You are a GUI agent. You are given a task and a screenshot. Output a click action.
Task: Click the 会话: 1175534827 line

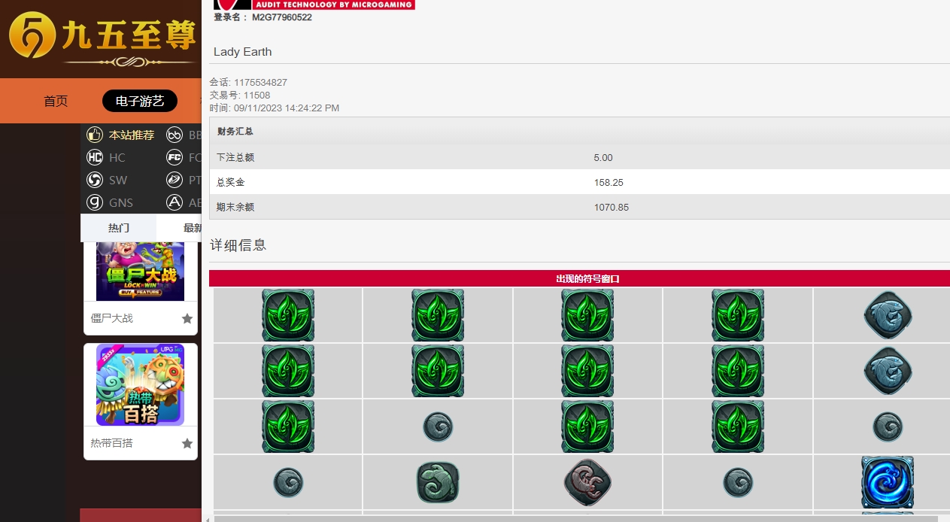coord(248,83)
